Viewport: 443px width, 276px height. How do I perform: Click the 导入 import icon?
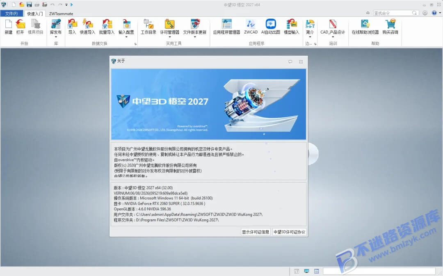click(72, 24)
